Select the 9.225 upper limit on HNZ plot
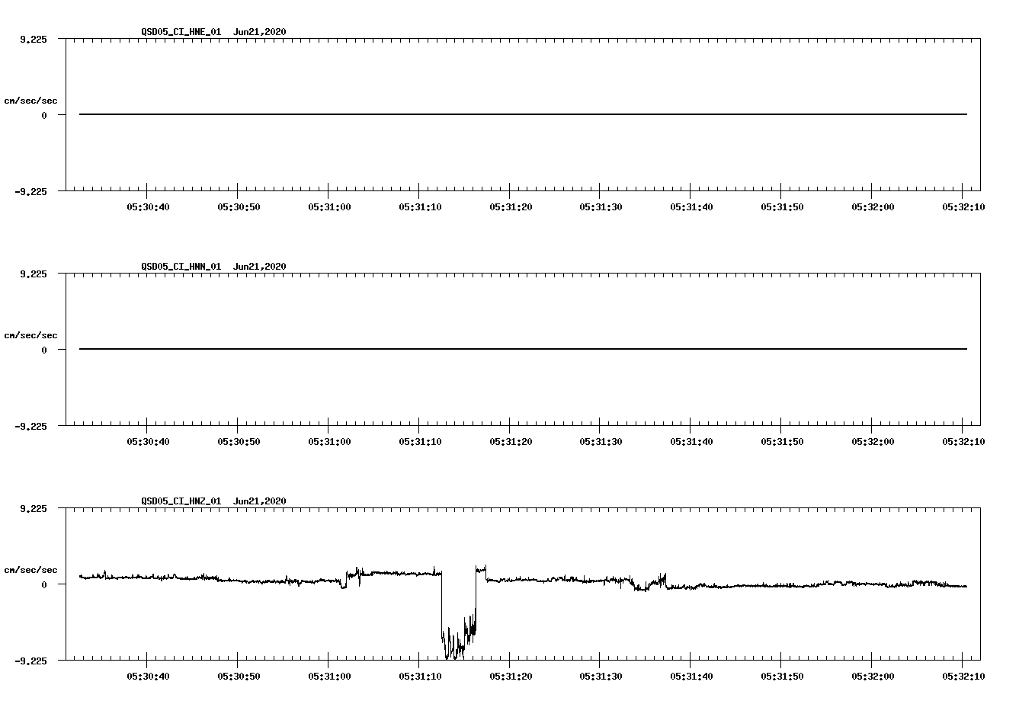Viewport: 1035px width, 704px height. point(34,509)
